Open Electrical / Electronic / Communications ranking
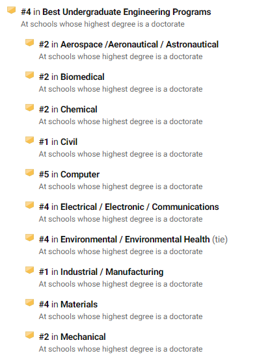Screen dimensions: 257x362 140,207
